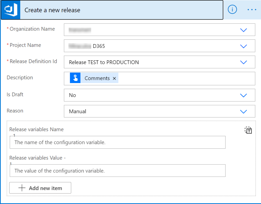
Task: Click the 'Create a new release' header title
Action: click(52, 10)
